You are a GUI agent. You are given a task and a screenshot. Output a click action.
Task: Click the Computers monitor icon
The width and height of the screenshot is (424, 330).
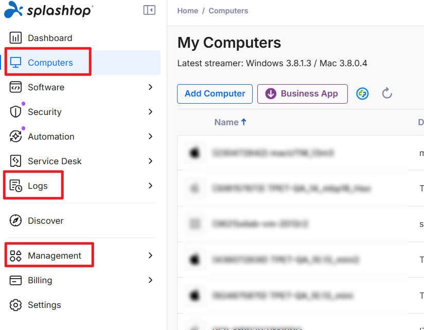[15, 63]
